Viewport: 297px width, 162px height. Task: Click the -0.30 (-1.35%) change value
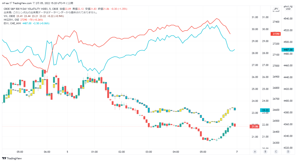[119, 9]
